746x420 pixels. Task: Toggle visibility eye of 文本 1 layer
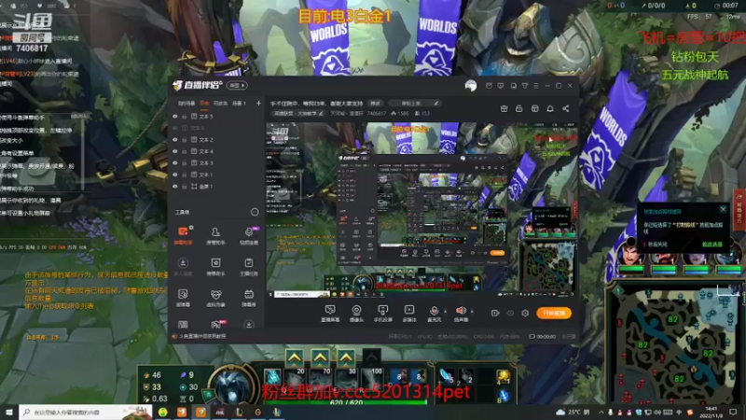click(175, 175)
